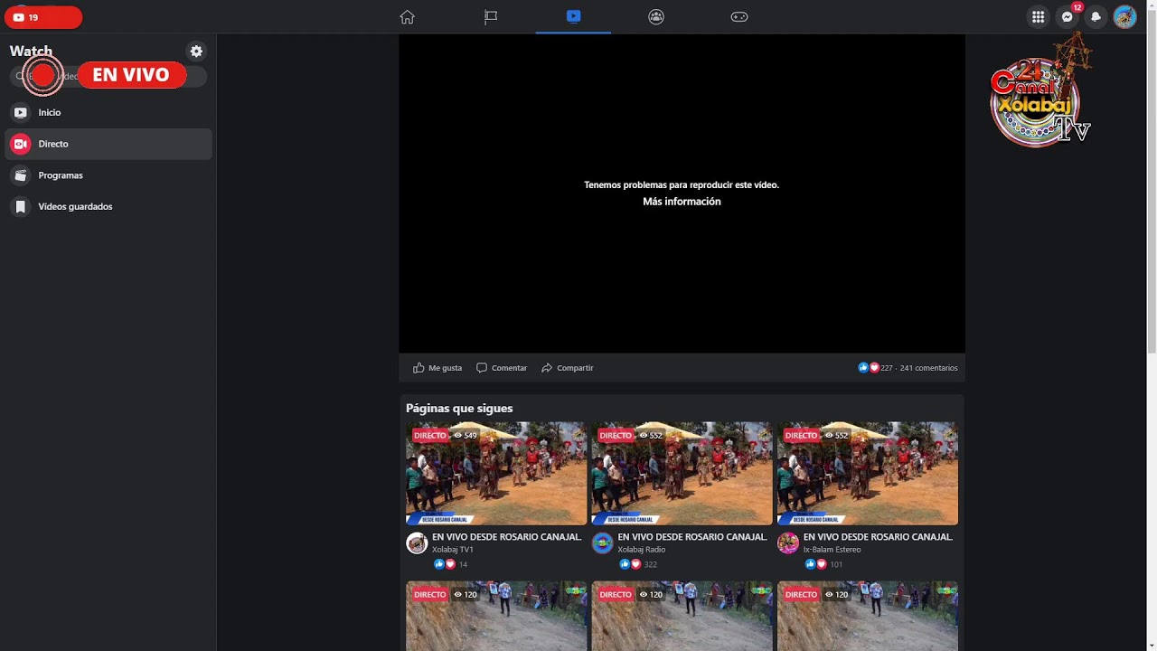This screenshot has width=1157, height=651.
Task: Open Videos guardados in sidebar
Action: (108, 207)
